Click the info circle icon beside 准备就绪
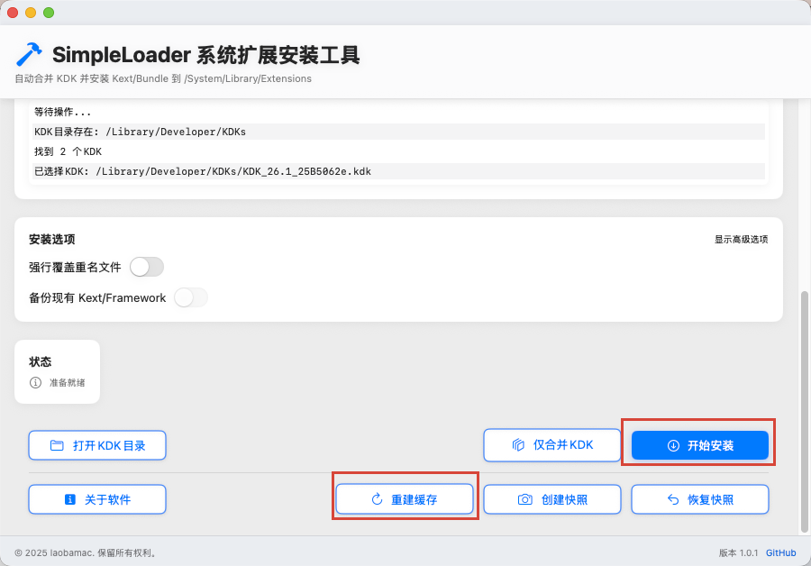811x566 pixels. 35,383
